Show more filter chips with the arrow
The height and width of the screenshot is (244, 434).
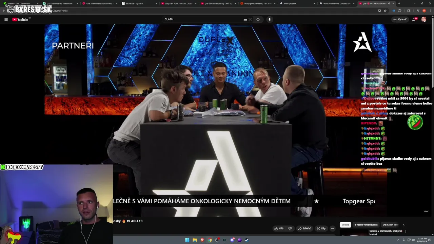pos(403,225)
